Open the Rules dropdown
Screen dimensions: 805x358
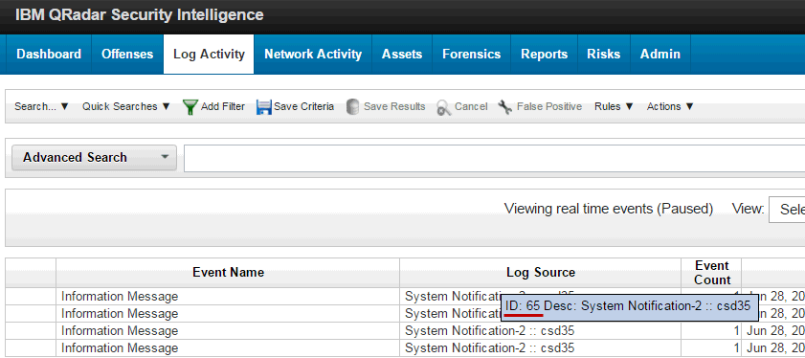614,106
